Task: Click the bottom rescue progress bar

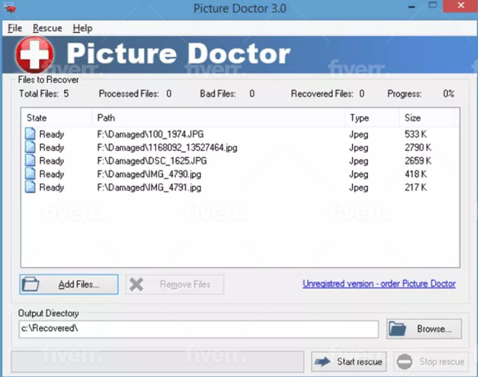Action: click(x=157, y=362)
